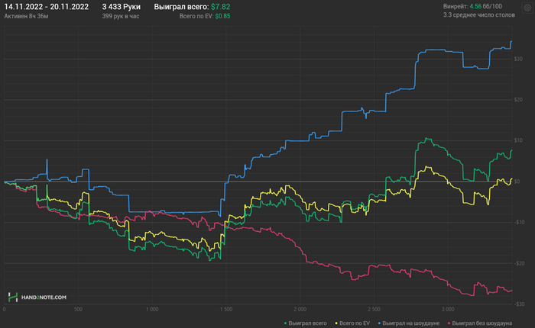Click the green 'Выиграл всего' legend dot
The height and width of the screenshot is (328, 535).
click(285, 323)
